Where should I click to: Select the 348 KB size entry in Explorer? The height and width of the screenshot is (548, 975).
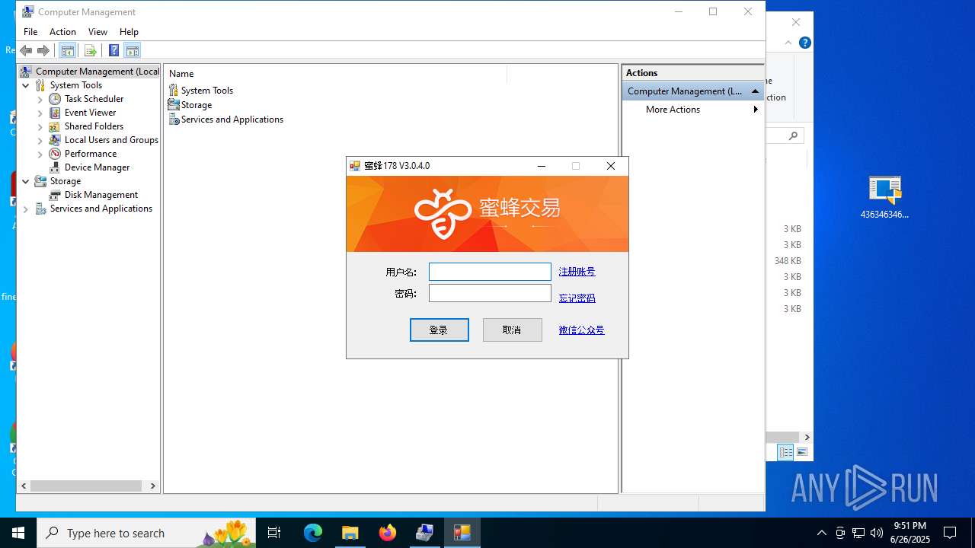point(788,261)
